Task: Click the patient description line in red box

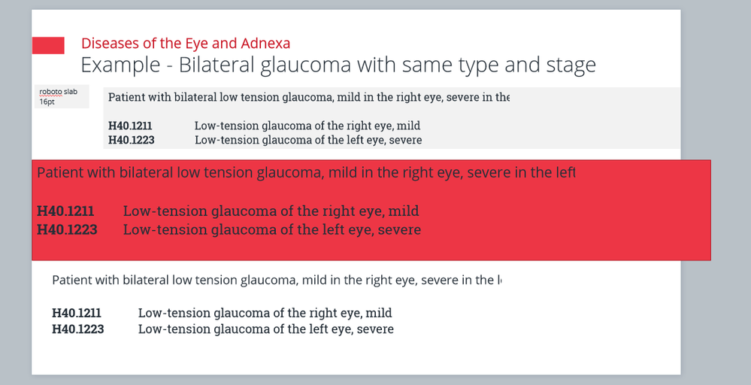Action: coord(306,173)
